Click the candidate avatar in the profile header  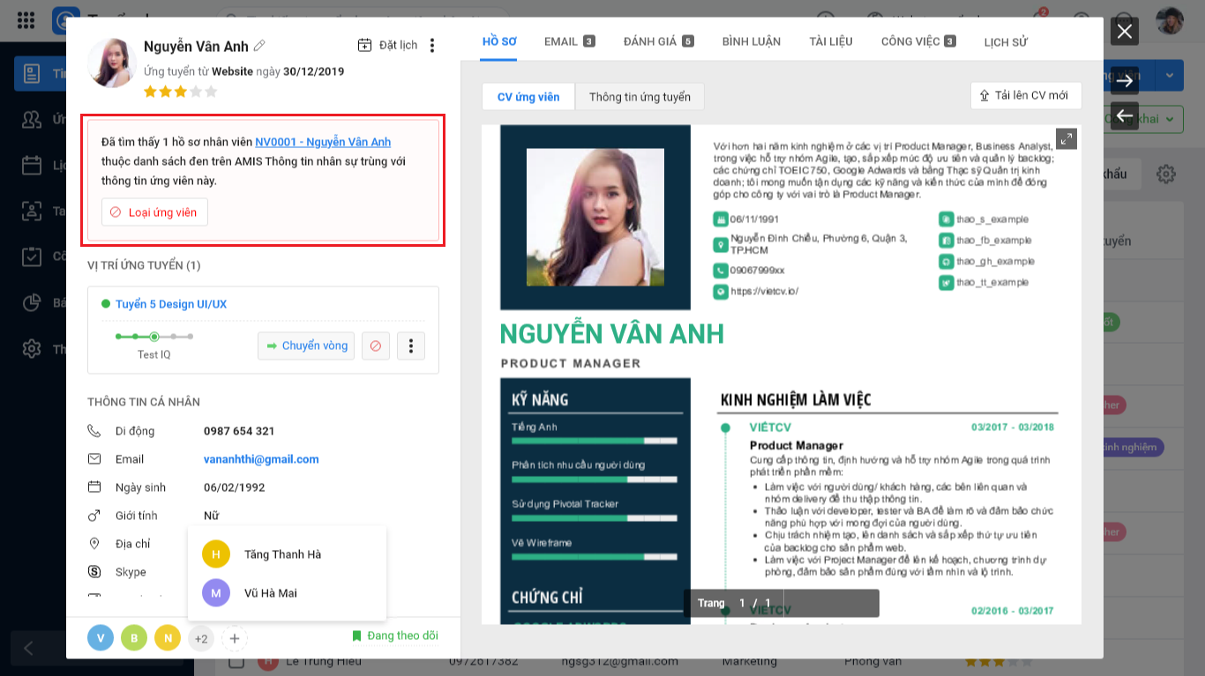pos(112,63)
